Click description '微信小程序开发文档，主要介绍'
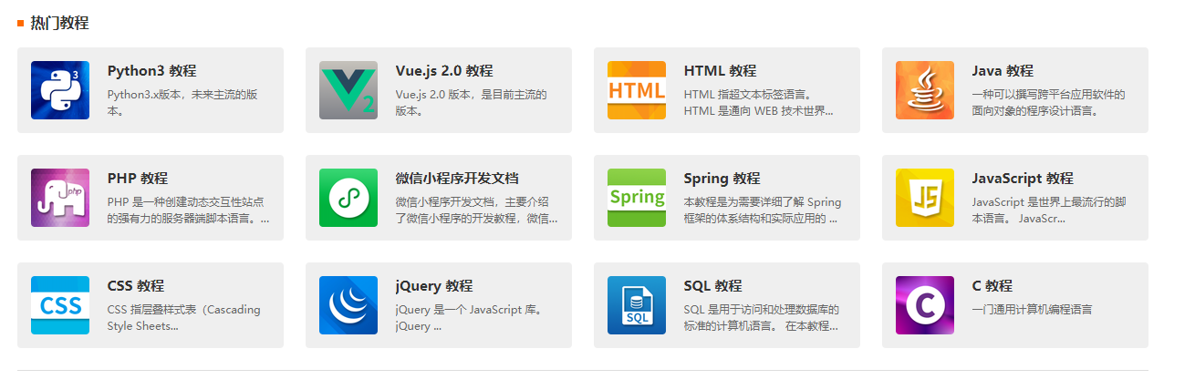The image size is (1195, 390). pyautogui.click(x=472, y=202)
